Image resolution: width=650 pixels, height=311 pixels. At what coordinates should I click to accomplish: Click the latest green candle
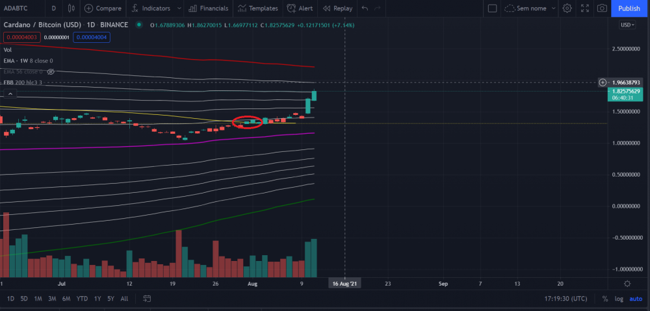coord(314,95)
